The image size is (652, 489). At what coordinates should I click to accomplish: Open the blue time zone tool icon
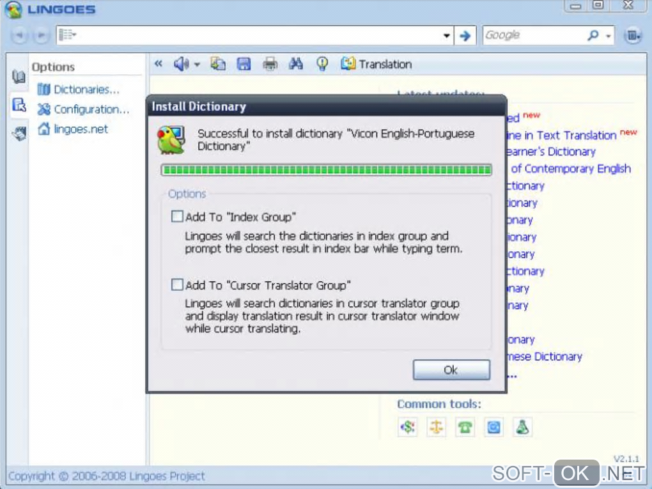tap(493, 427)
